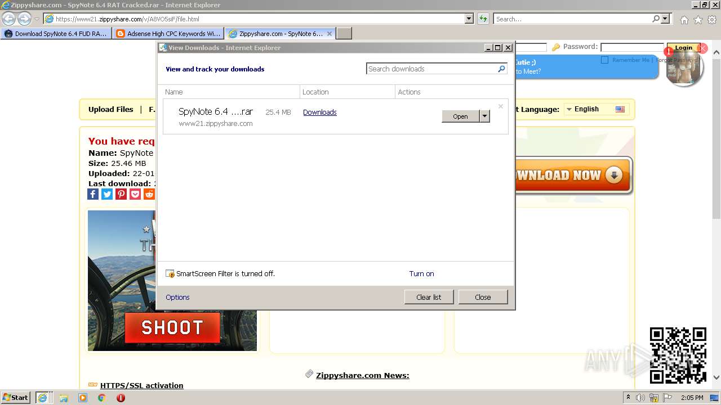Click the address bar URL field
Image resolution: width=721 pixels, height=405 pixels.
point(259,19)
